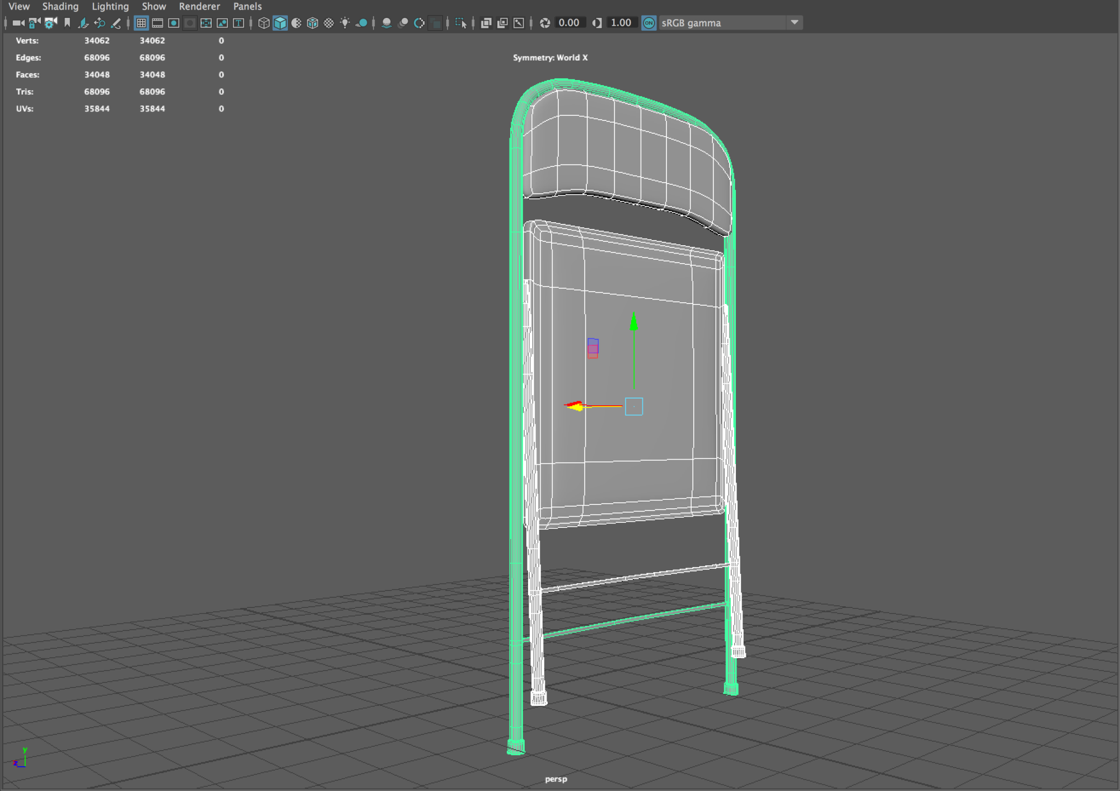Toggle the Film Gate icon
Viewport: 1120px width, 791px height.
(157, 23)
